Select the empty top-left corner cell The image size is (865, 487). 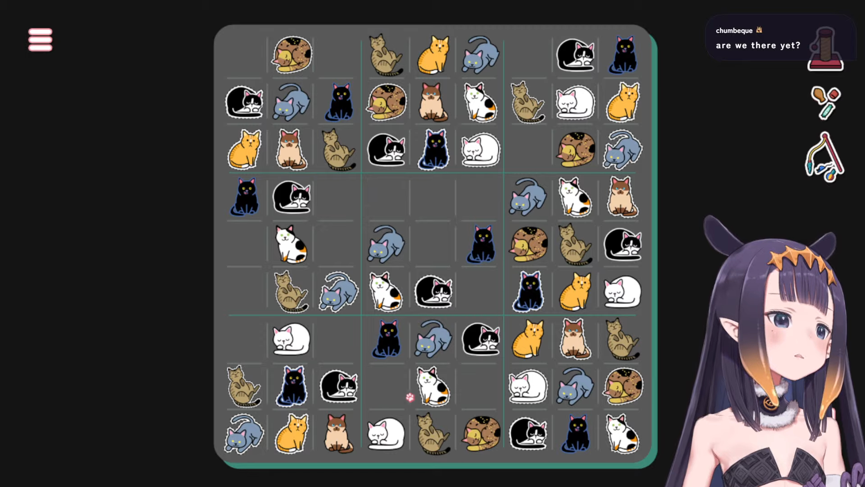coord(244,55)
